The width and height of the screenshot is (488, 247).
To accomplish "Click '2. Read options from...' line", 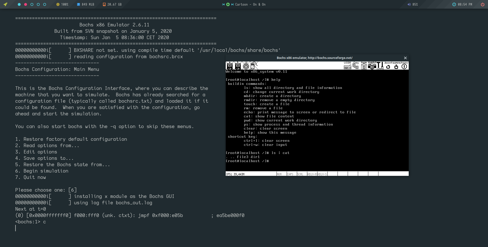I will (x=47, y=146).
